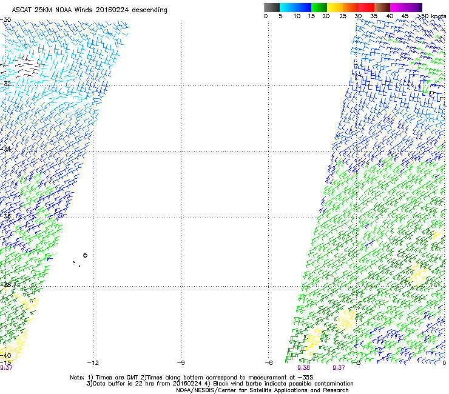This screenshot has width=449, height=394.
Task: Click the title 'ASCAT 25KM NOAA Winds 20160224 descending'
Action: pos(89,10)
